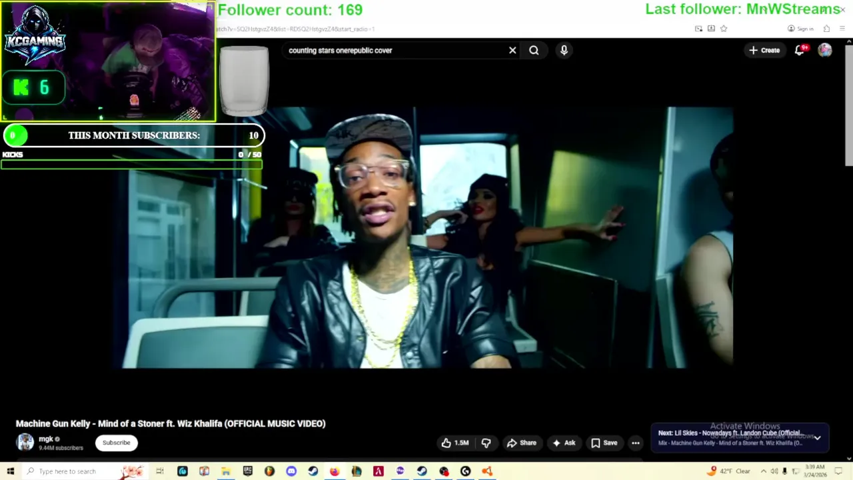Click the scrollbar down arrow
The height and width of the screenshot is (480, 853).
849,458
